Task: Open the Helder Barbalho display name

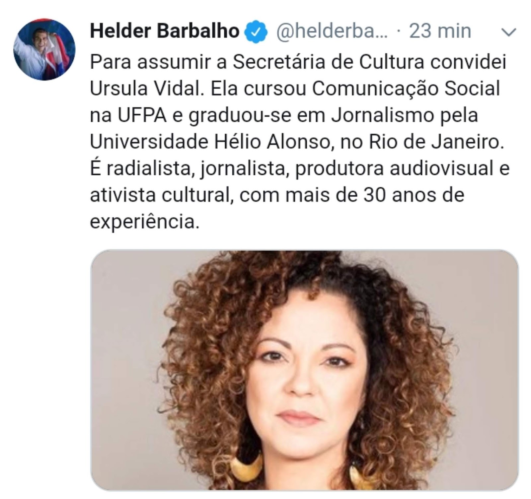Action: click(165, 31)
